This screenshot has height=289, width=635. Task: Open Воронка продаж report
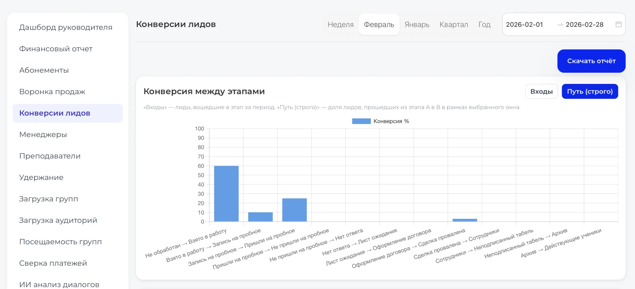52,92
